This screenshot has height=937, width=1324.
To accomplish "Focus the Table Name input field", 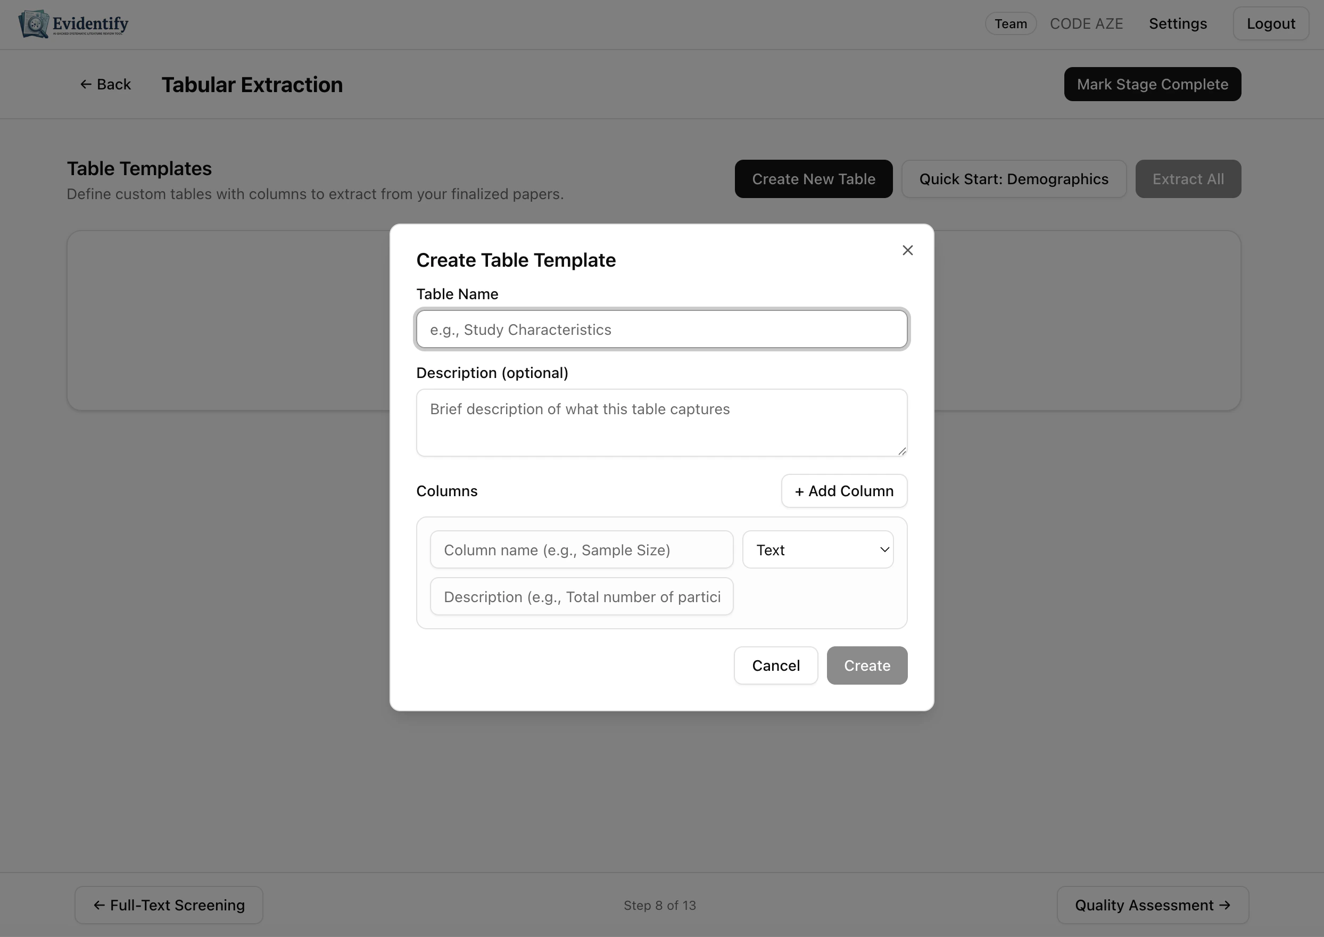I will click(x=661, y=329).
